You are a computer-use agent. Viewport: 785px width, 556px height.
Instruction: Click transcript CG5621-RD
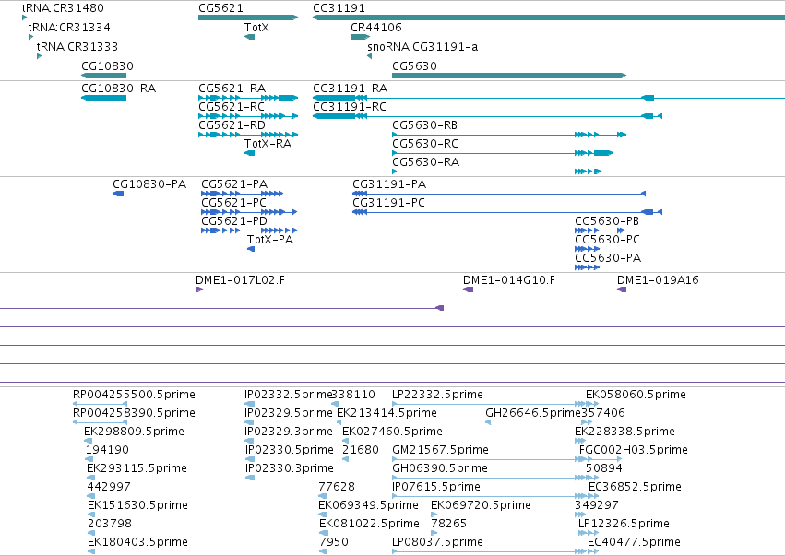(x=248, y=135)
